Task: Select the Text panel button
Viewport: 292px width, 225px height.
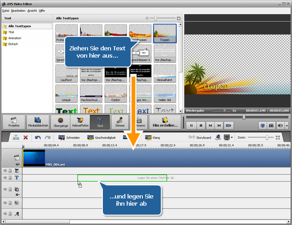Action: [x=100, y=122]
